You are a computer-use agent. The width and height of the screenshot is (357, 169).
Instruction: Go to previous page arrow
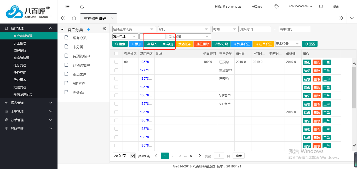(156, 156)
